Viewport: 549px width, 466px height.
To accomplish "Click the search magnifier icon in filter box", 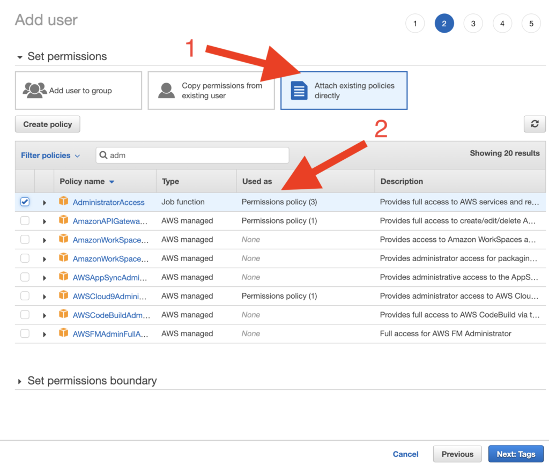I will [x=103, y=155].
